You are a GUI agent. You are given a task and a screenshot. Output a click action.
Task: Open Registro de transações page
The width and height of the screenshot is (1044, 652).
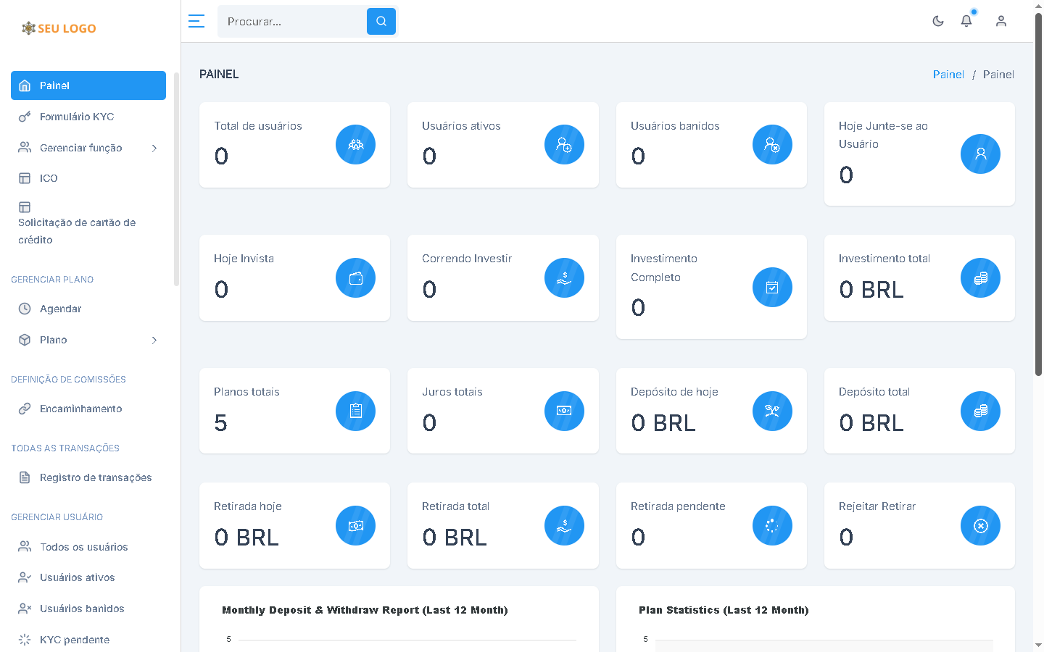pos(96,477)
